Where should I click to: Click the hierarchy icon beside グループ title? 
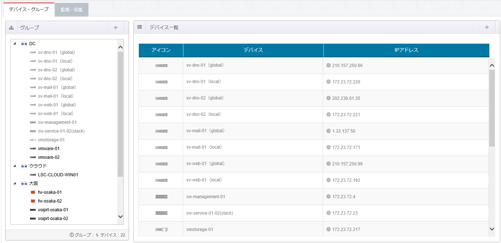11,28
